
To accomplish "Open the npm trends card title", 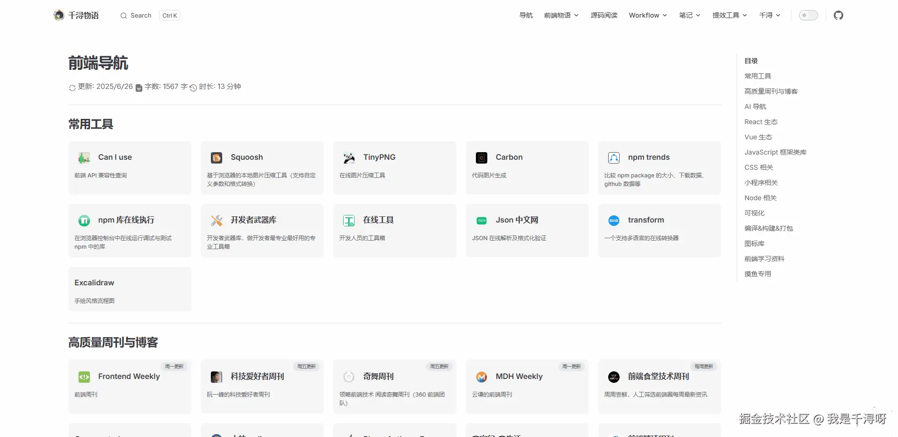I will click(649, 157).
